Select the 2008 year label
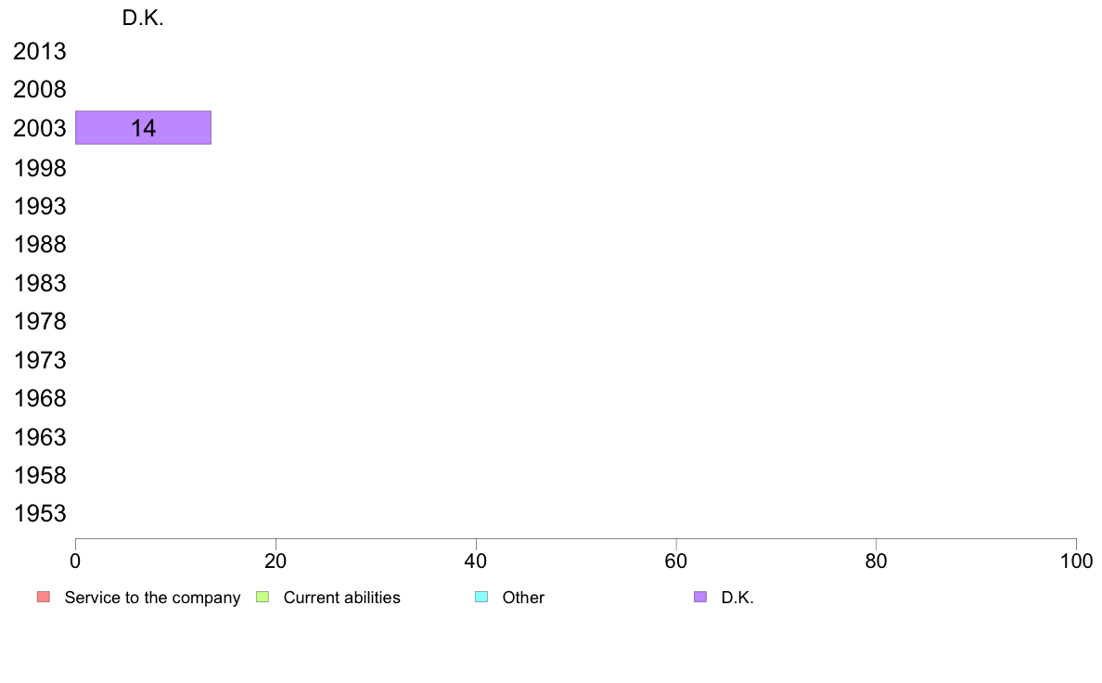1102x683 pixels. [40, 90]
